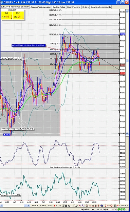130x212 pixels.
Task: Click the vertical scrollbar thumb
Action: click(x=127, y=61)
